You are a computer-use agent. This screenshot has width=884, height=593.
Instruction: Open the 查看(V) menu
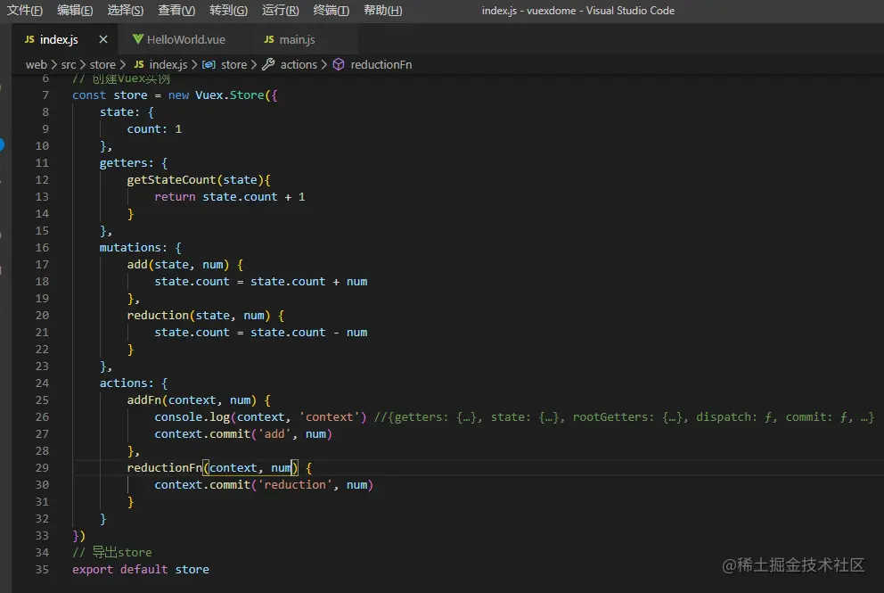coord(176,10)
